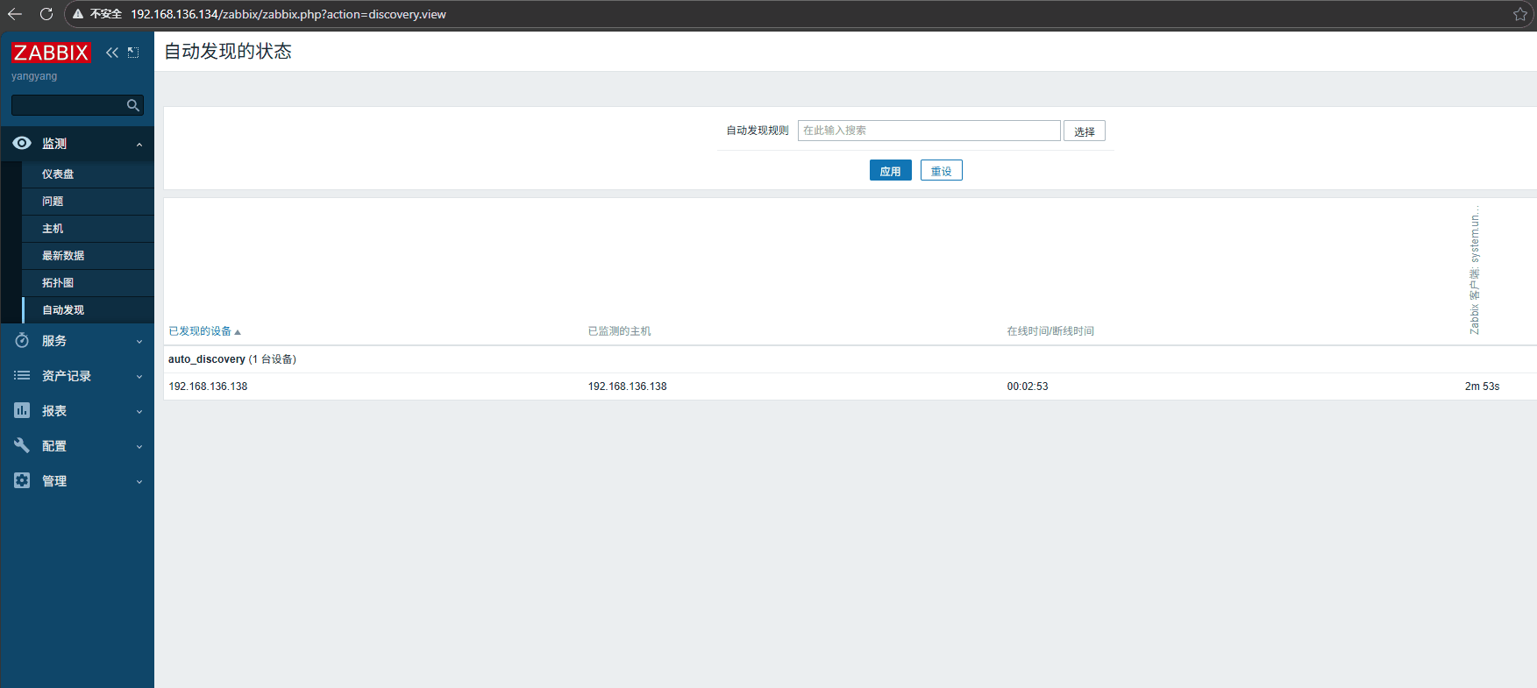Expand the 服务 menu section
The image size is (1537, 688).
[139, 342]
